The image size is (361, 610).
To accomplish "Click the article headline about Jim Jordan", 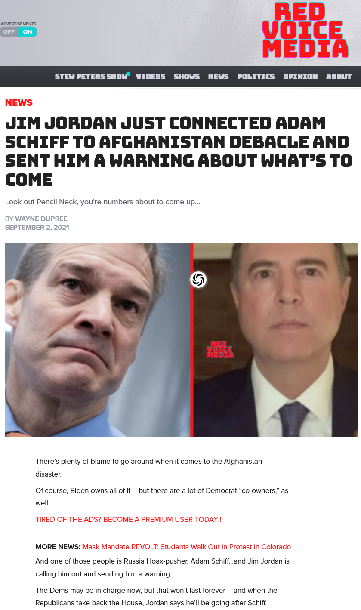I will 179,151.
